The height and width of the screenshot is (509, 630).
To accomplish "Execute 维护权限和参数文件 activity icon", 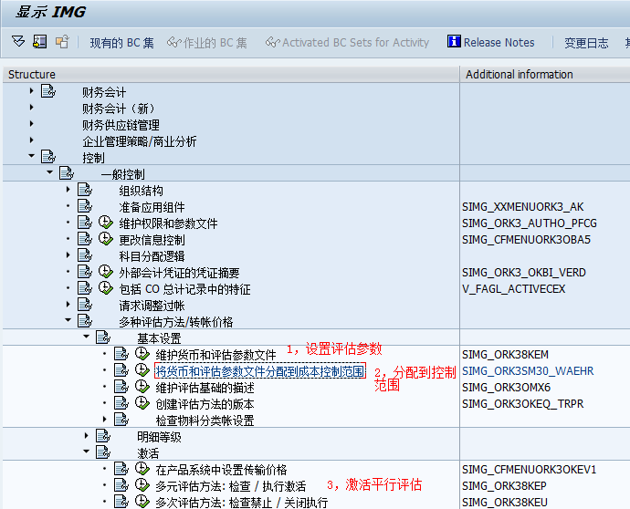I will pyautogui.click(x=106, y=223).
